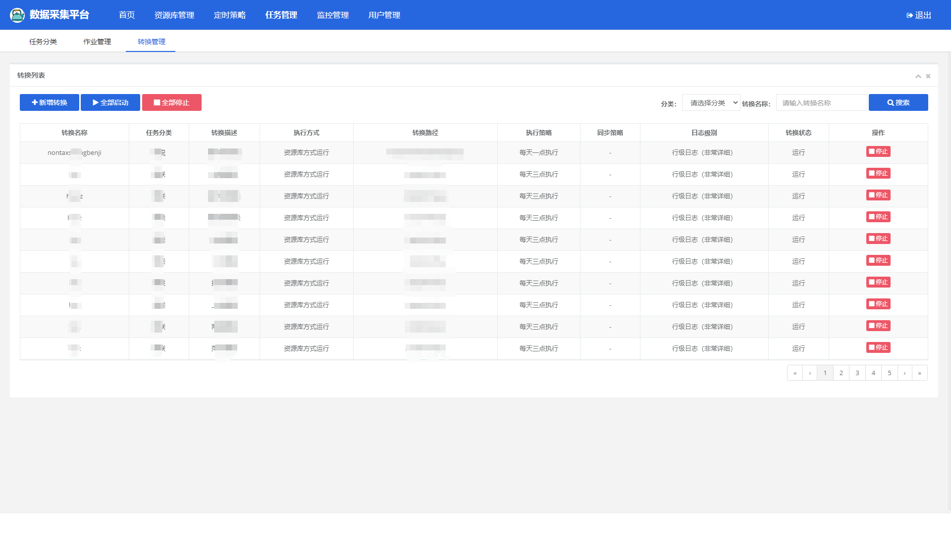
Task: Stop the nontax transformation in row one
Action: coord(878,151)
